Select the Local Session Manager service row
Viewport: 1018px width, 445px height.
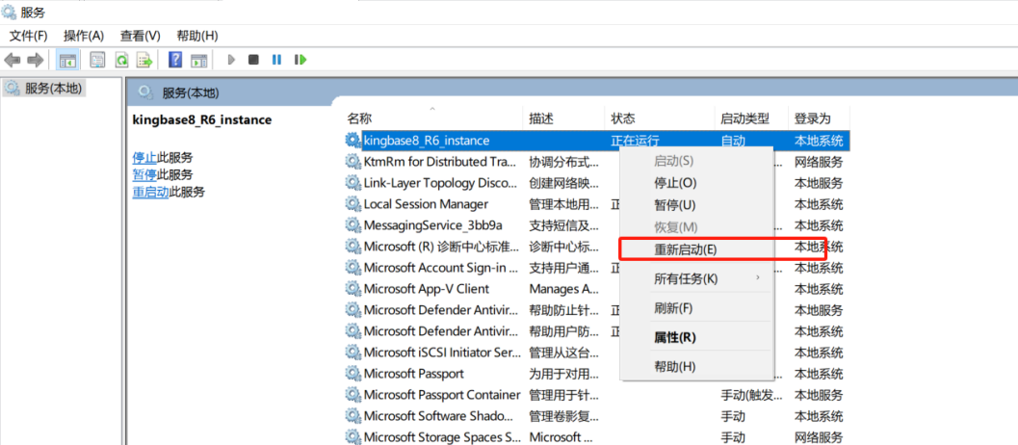coord(426,204)
